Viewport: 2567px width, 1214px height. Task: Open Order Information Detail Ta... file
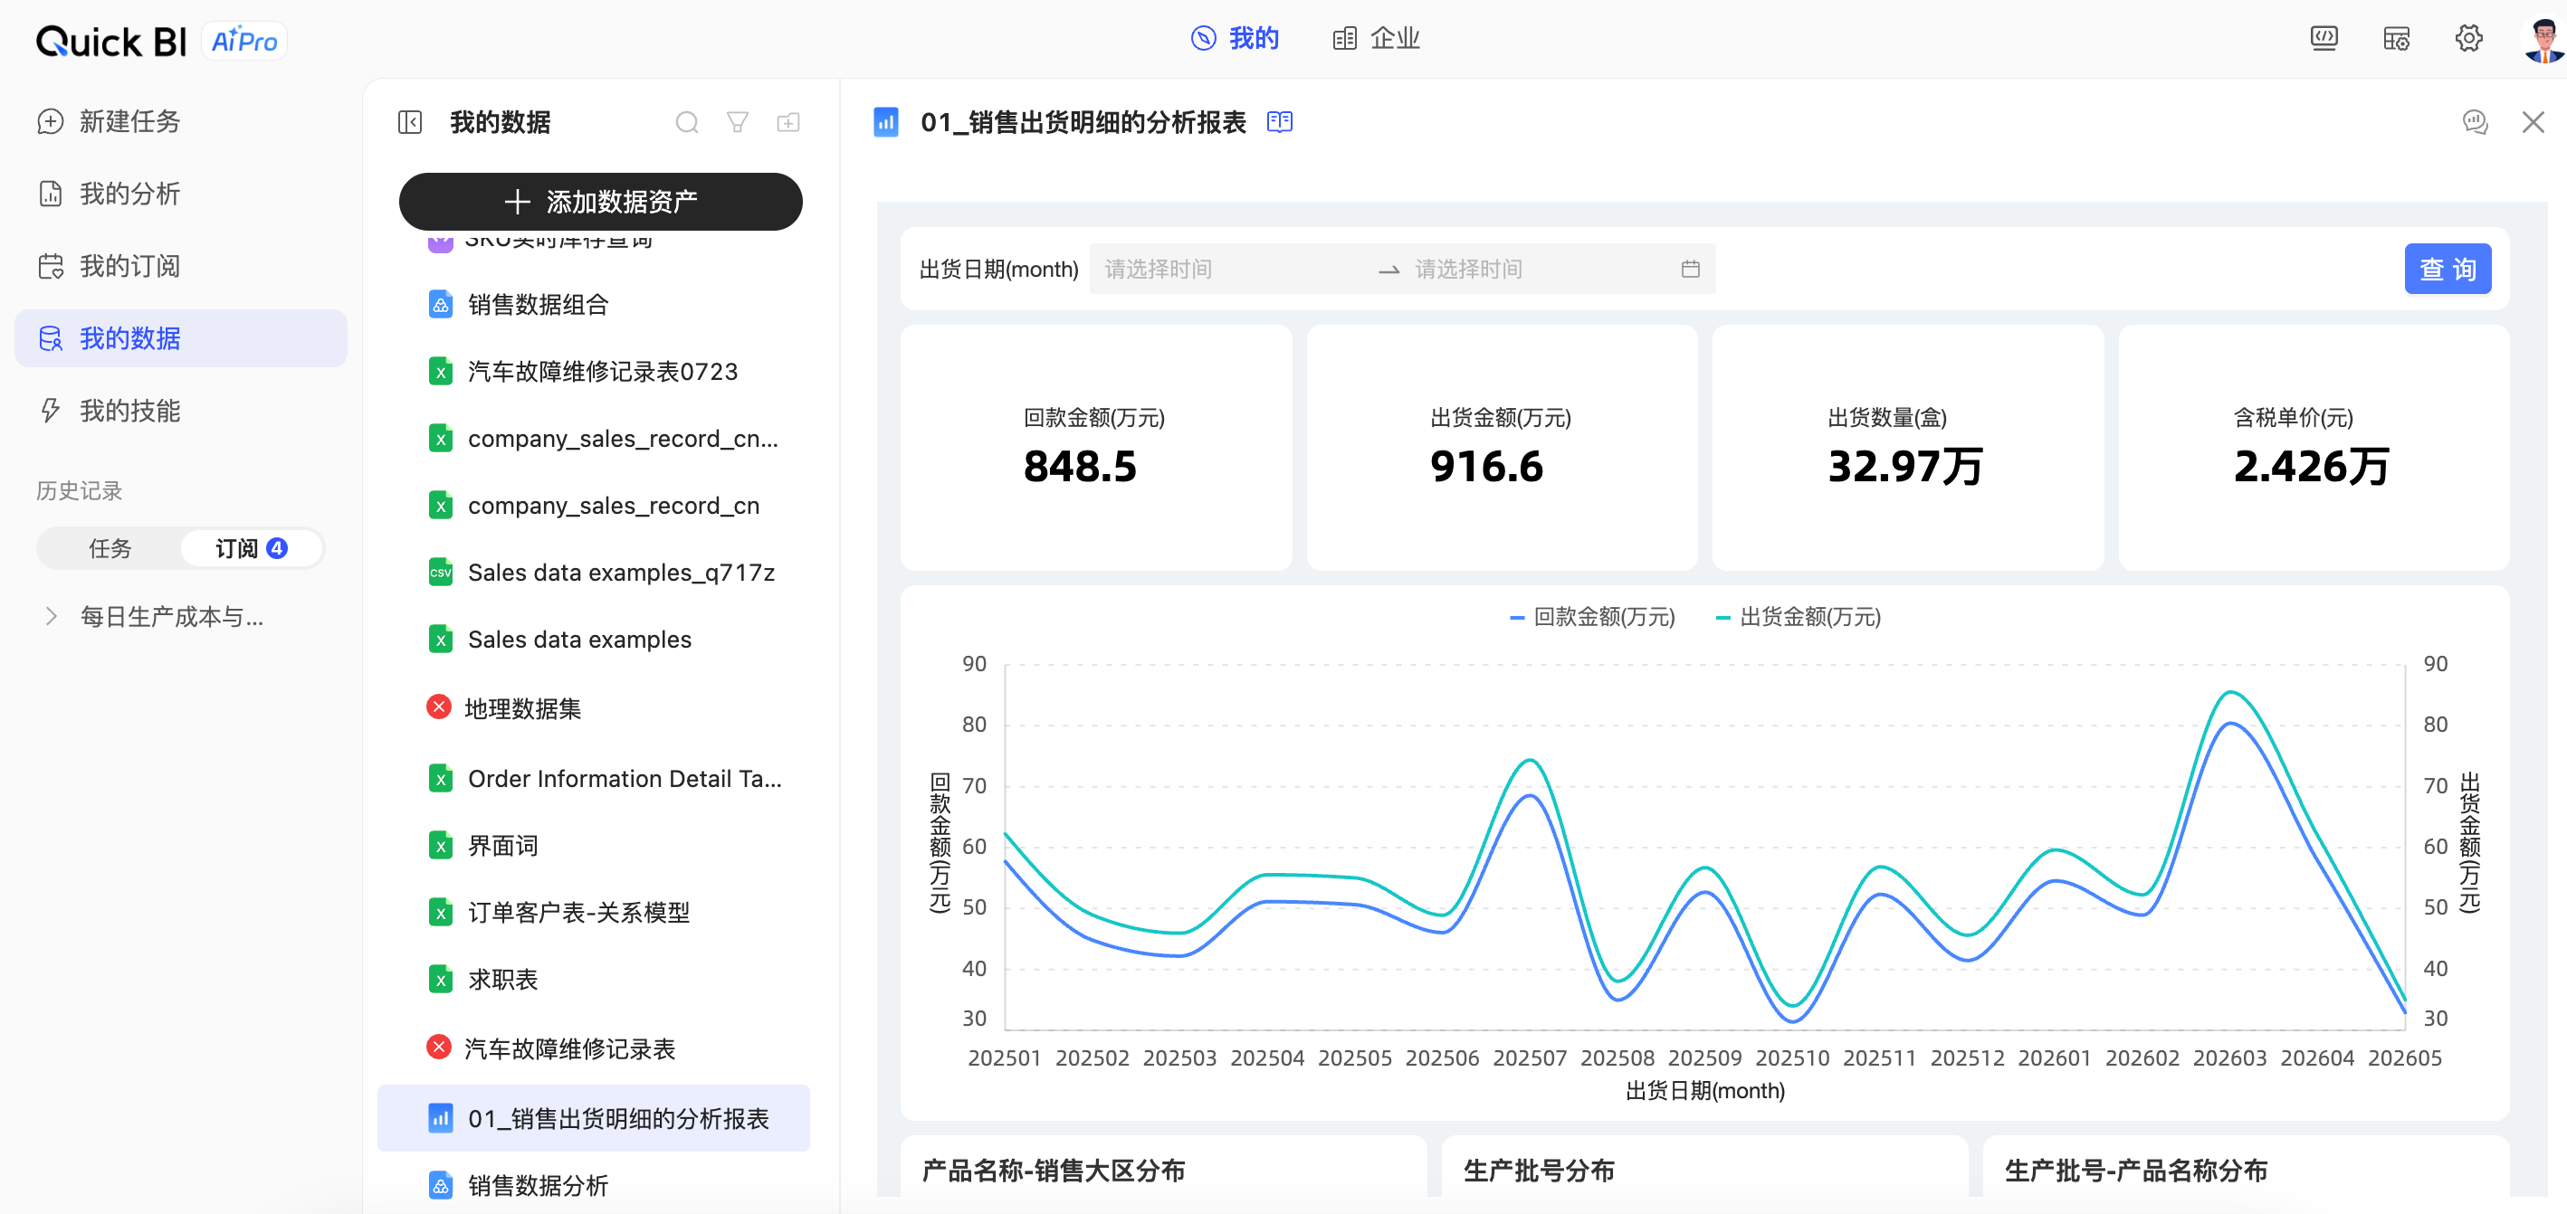[x=594, y=779]
